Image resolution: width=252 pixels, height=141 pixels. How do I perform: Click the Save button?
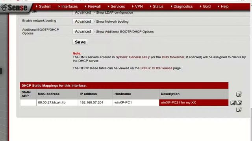[x=80, y=42]
